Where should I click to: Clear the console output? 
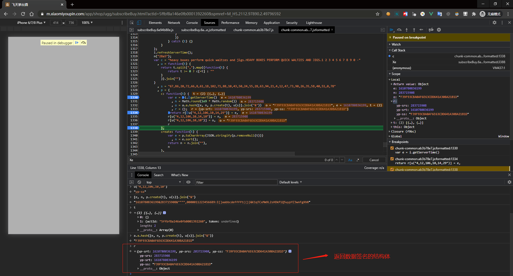point(139,182)
